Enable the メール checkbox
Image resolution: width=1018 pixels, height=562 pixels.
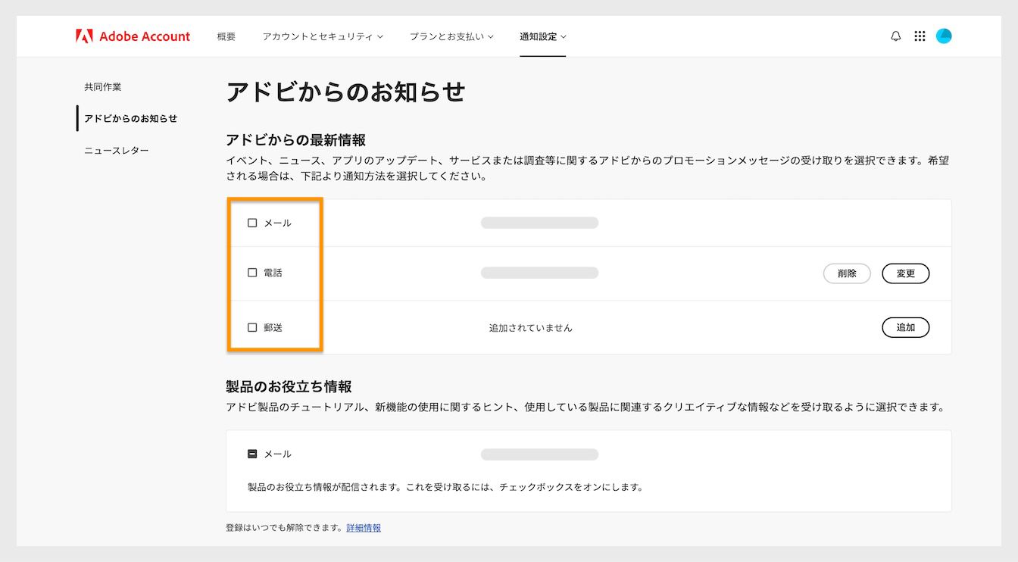tap(251, 223)
